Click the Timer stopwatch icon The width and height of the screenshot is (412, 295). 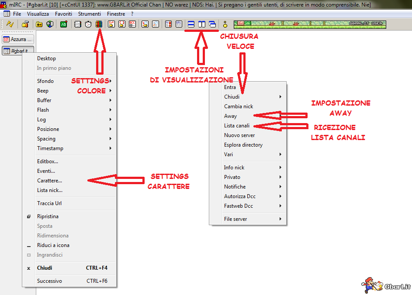88,24
